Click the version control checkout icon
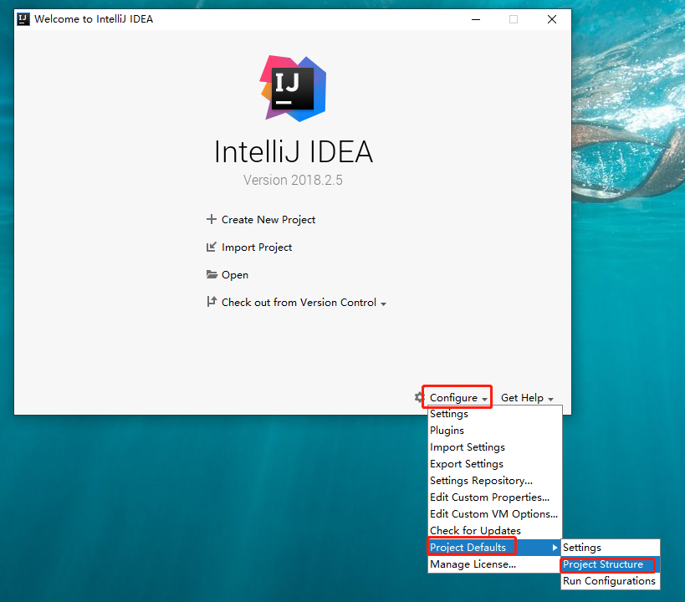Viewport: 685px width, 602px height. (x=212, y=302)
